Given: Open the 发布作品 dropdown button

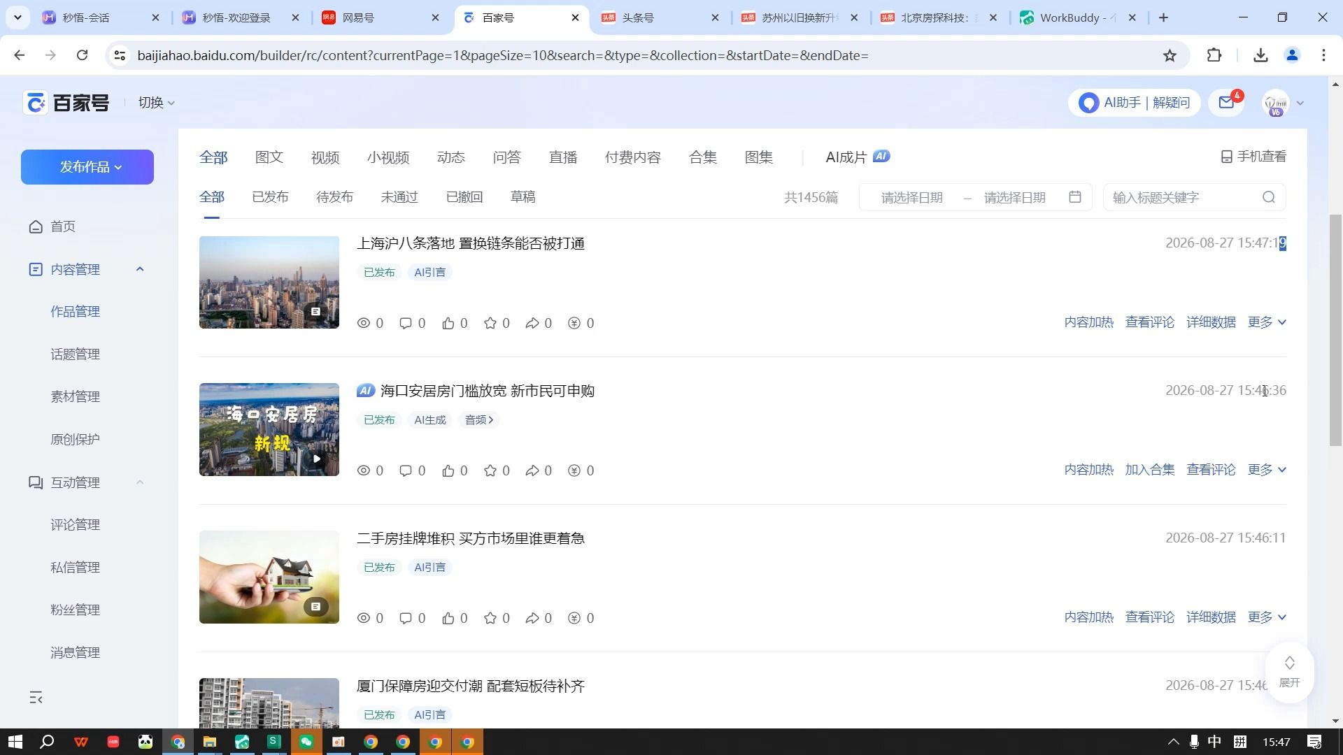Looking at the screenshot, I should pyautogui.click(x=87, y=167).
